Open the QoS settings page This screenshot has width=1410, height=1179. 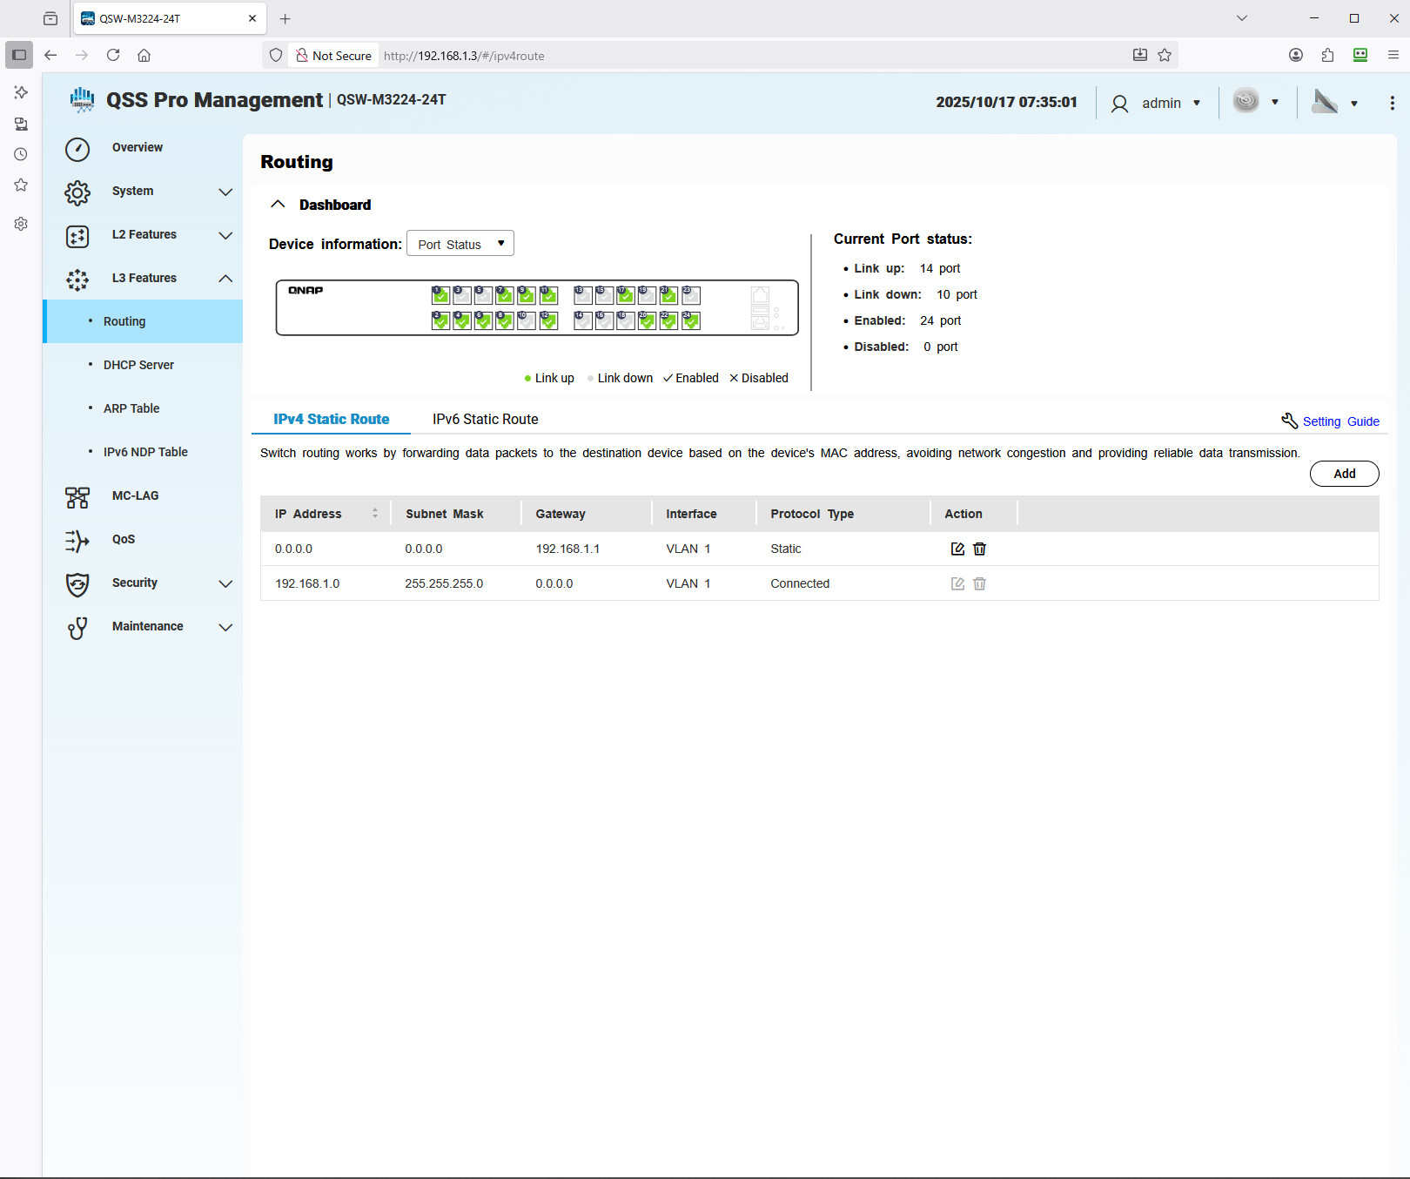(123, 539)
